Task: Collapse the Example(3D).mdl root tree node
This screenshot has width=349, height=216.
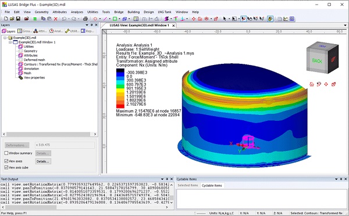Action: (x=5, y=38)
